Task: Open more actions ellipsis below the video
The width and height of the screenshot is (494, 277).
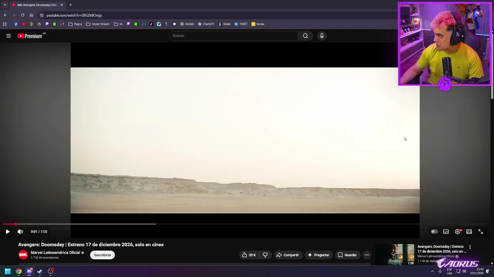Action: coord(367,255)
